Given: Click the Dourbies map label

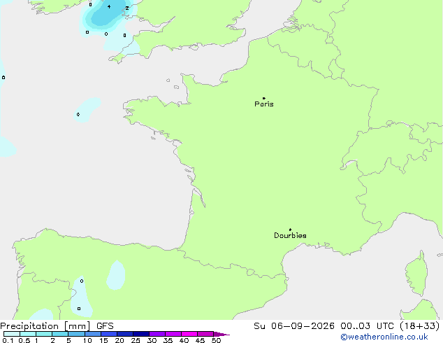Looking at the screenshot, I should click(290, 235).
